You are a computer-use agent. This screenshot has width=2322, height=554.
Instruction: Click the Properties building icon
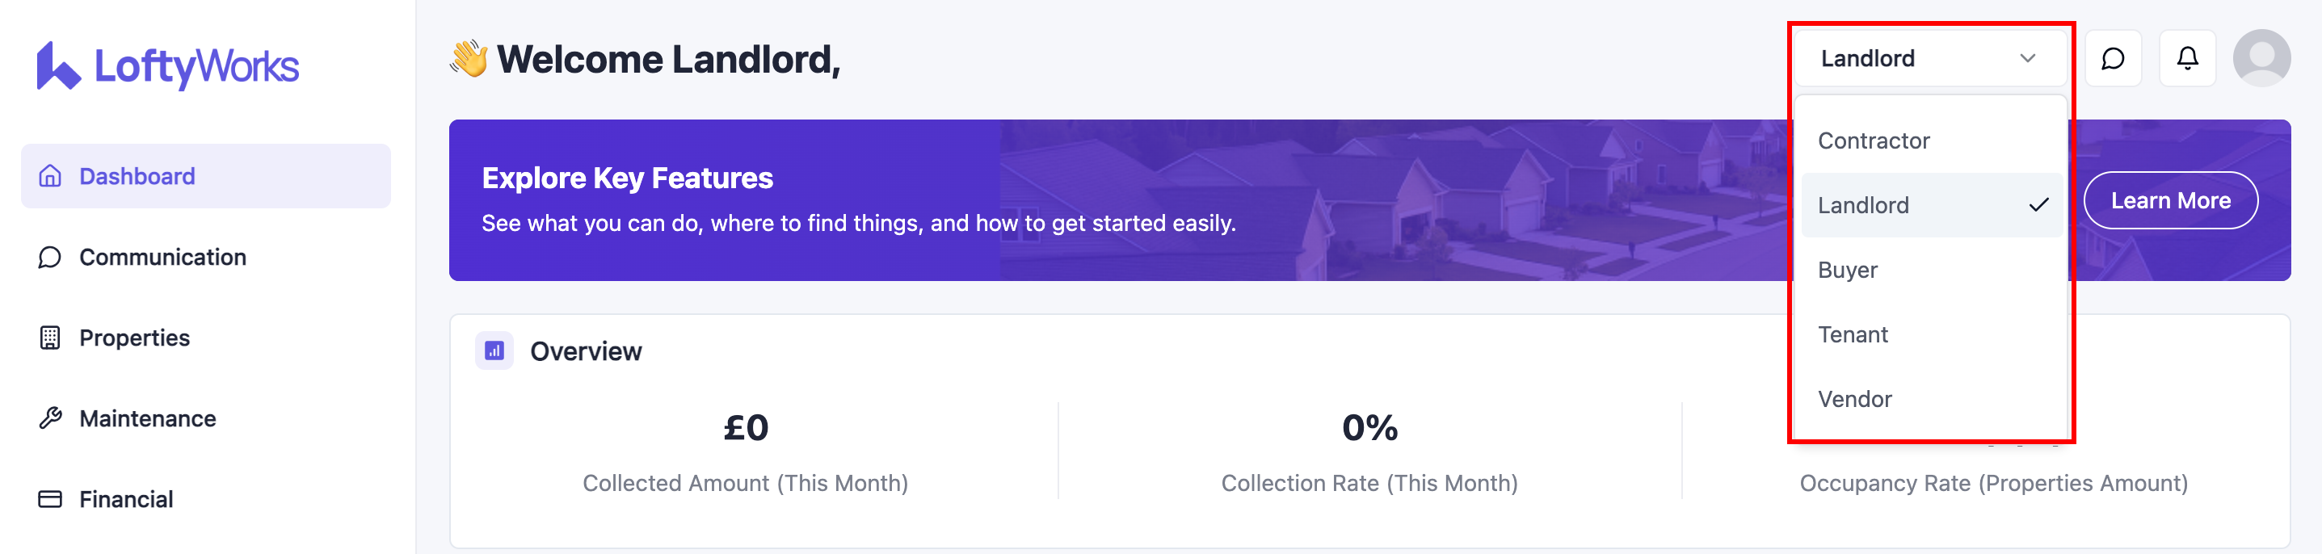click(50, 338)
